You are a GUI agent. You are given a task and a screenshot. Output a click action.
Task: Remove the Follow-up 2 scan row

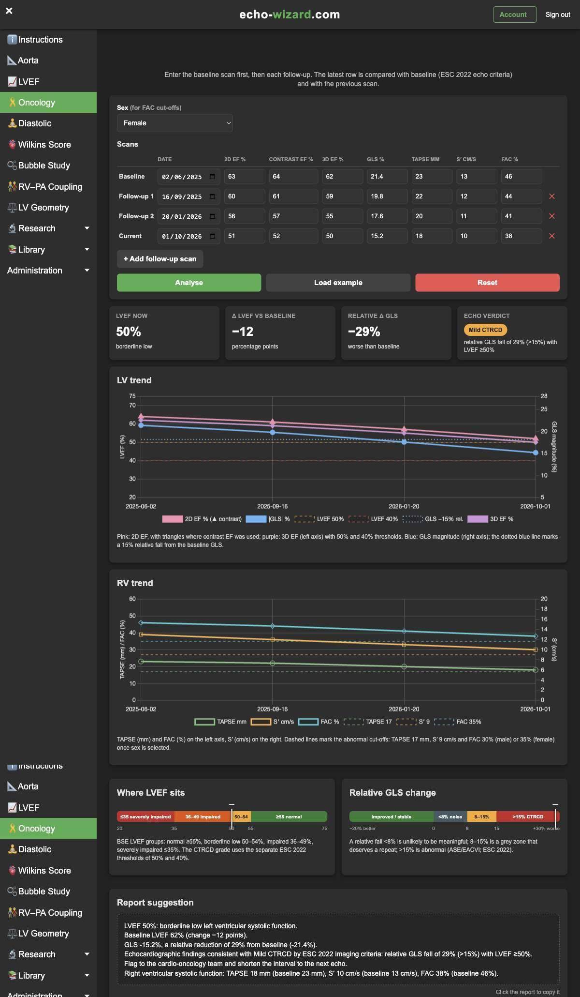[x=551, y=216]
